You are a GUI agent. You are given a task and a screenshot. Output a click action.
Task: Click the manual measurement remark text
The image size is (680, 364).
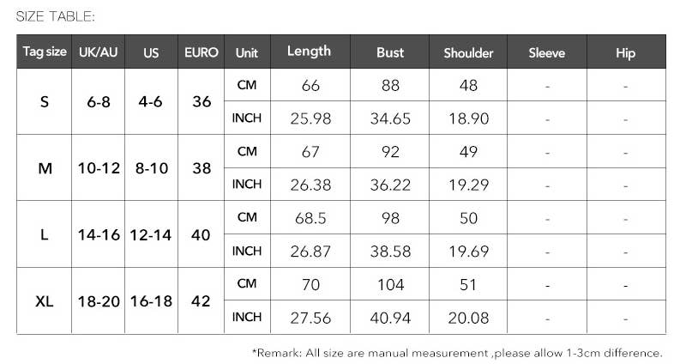point(457,353)
